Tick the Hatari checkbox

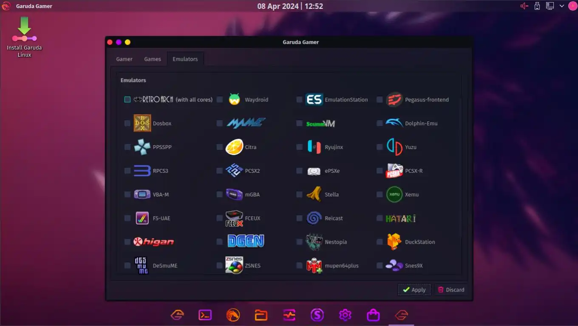coord(380,218)
